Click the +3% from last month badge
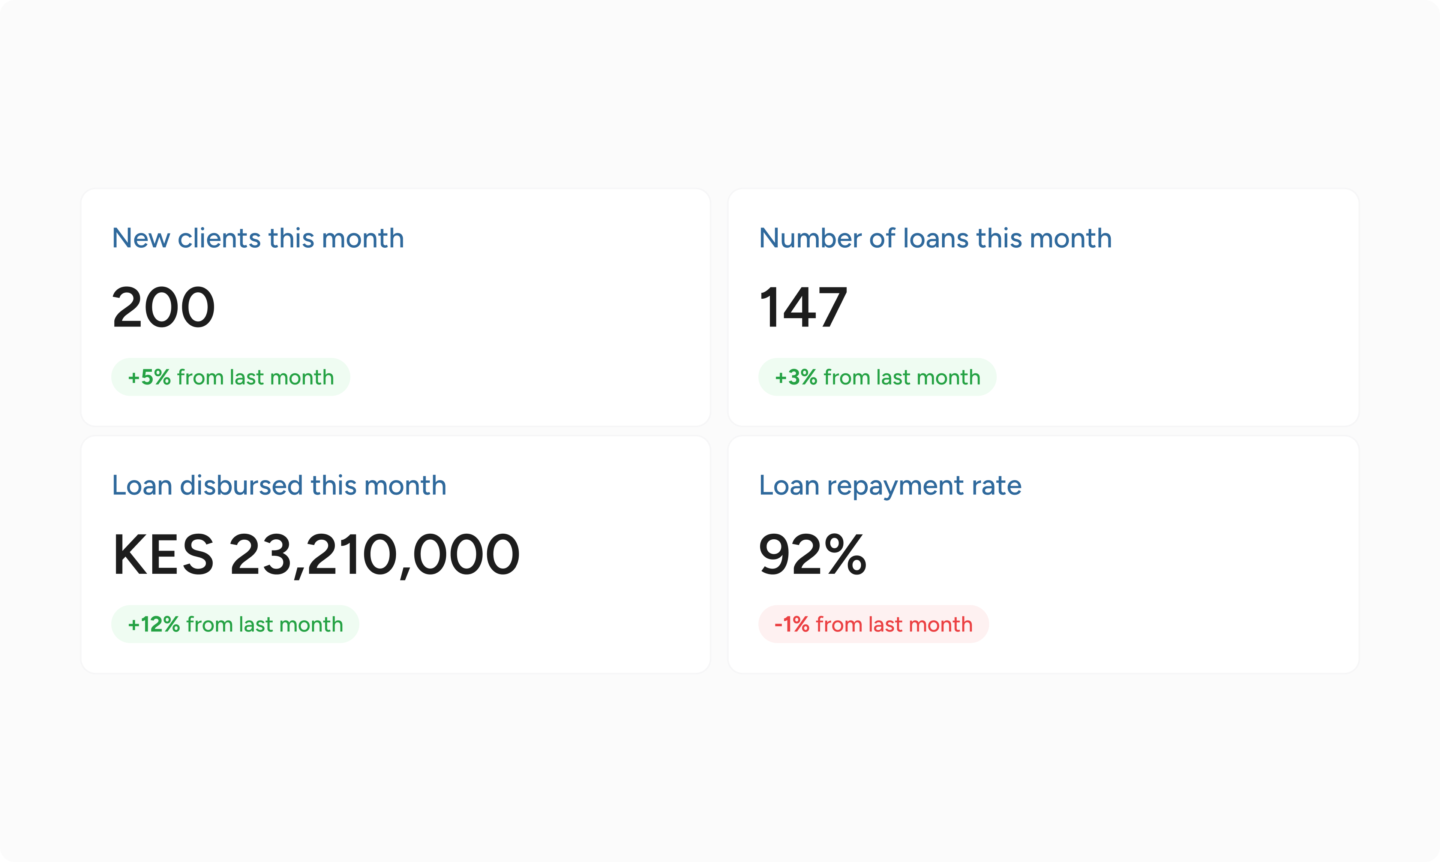The width and height of the screenshot is (1440, 862). coord(877,377)
